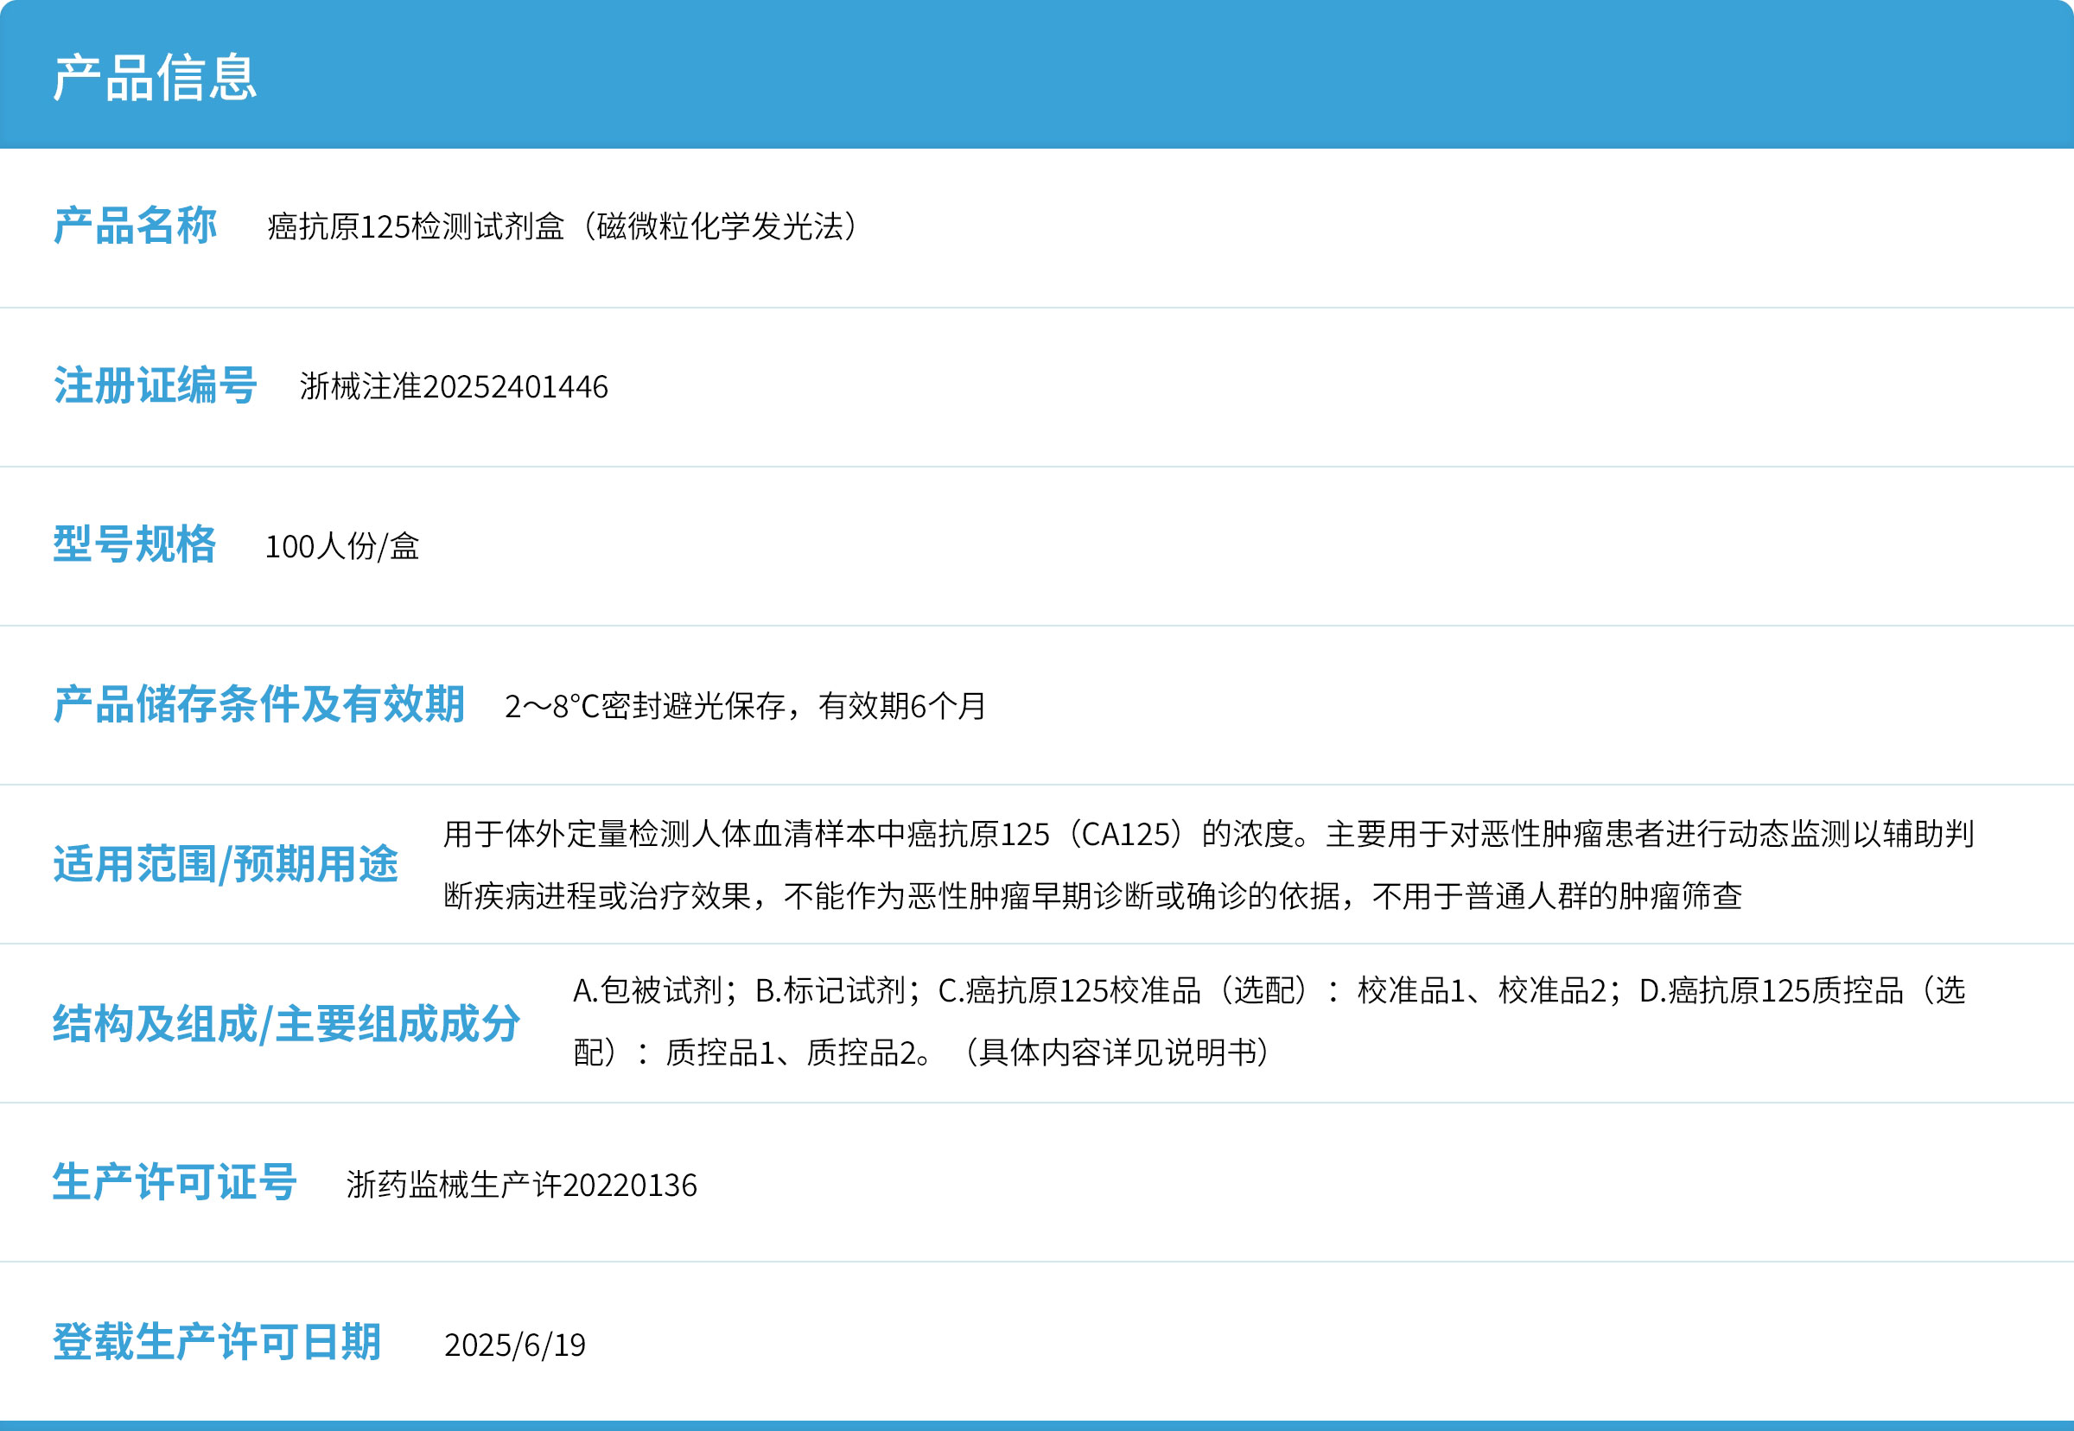2074x1431 pixels.
Task: Click the 型号规格 label
Action: pos(135,545)
